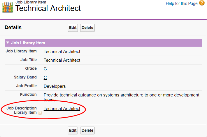Select the Job Title value Technical Architect

(x=62, y=60)
